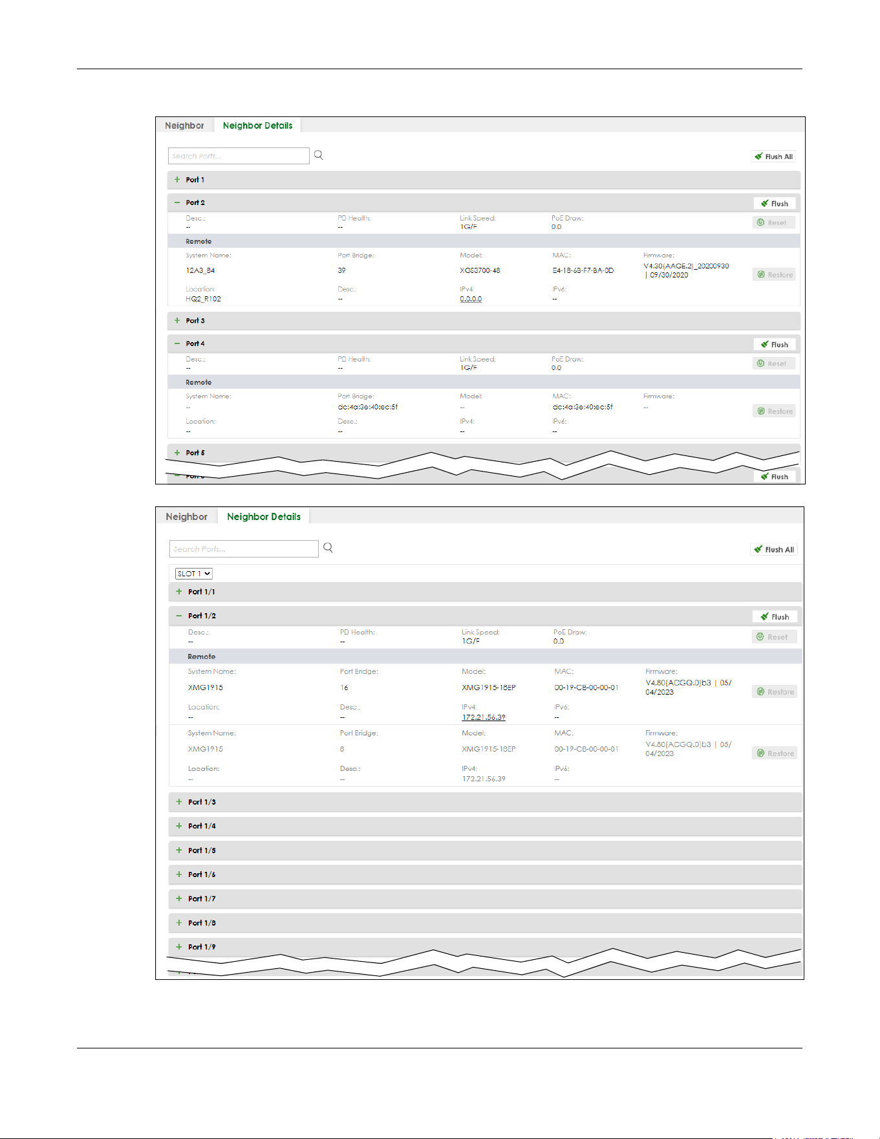This screenshot has height=1139, width=880.
Task: Open IPv4 link 172.21.56.39
Action: tap(484, 717)
